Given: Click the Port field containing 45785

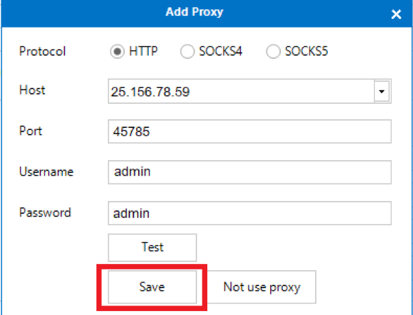Looking at the screenshot, I should [x=249, y=131].
